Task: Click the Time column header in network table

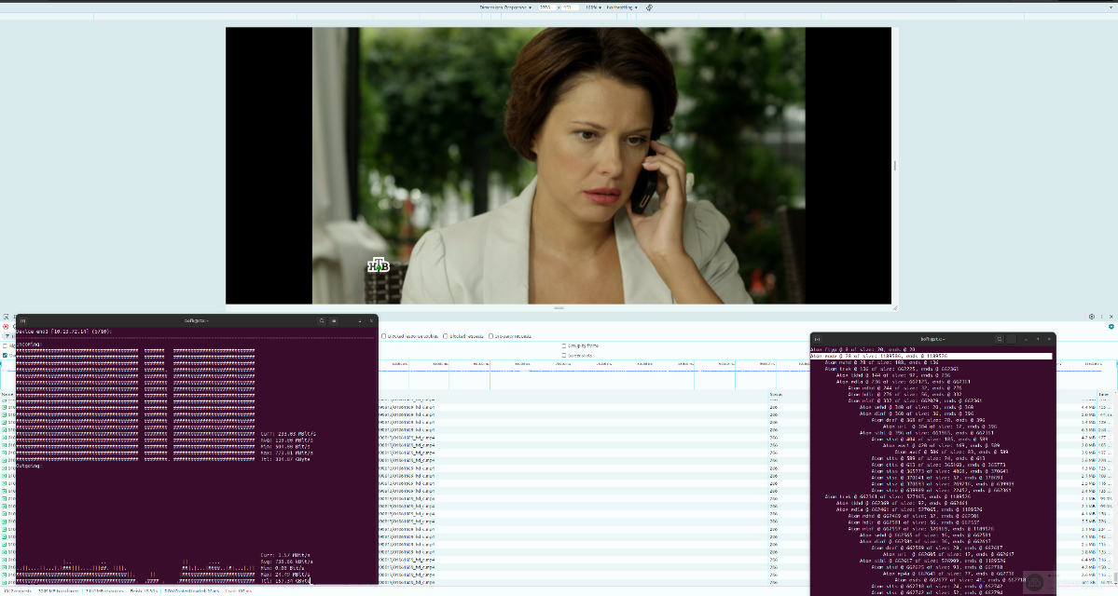Action: 1104,394
